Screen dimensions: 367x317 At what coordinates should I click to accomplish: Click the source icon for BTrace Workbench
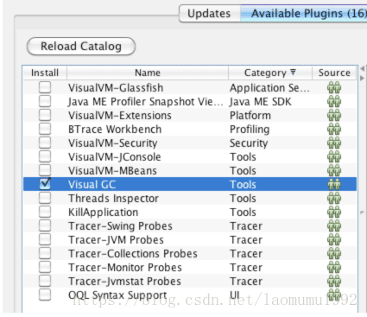click(334, 129)
